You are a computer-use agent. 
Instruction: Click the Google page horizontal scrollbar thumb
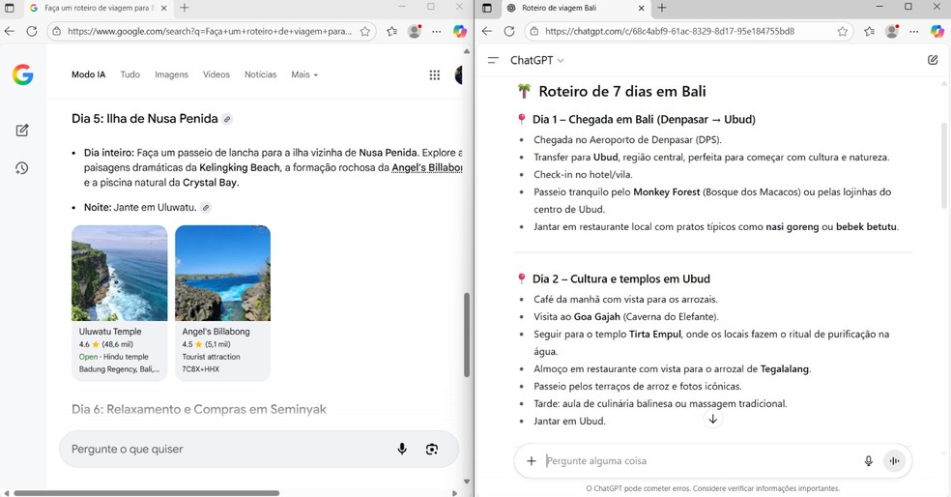(x=146, y=493)
